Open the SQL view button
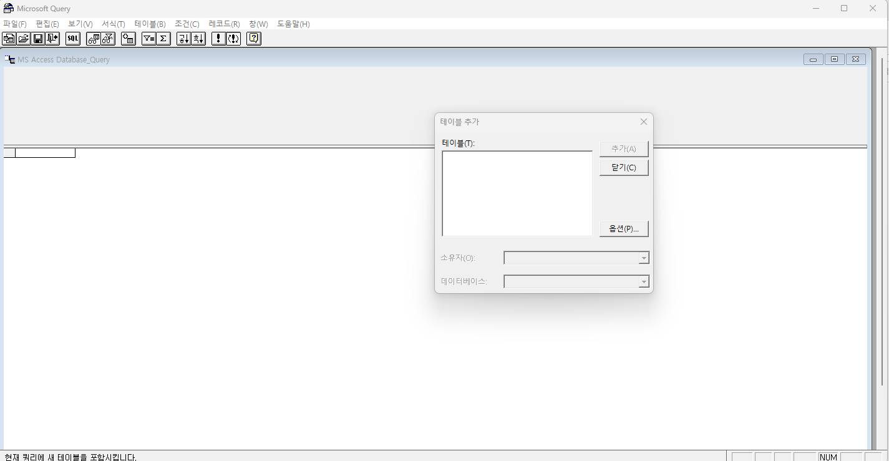 (x=73, y=39)
